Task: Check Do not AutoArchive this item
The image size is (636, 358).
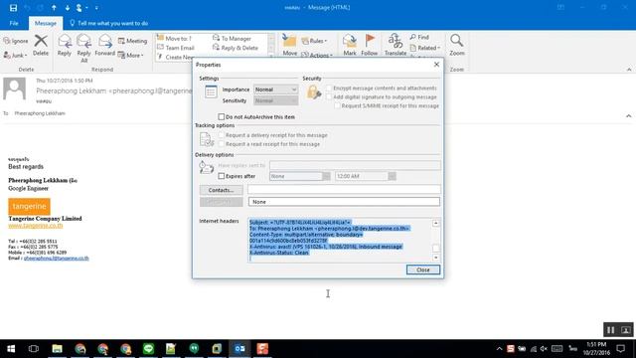Action: coord(221,117)
